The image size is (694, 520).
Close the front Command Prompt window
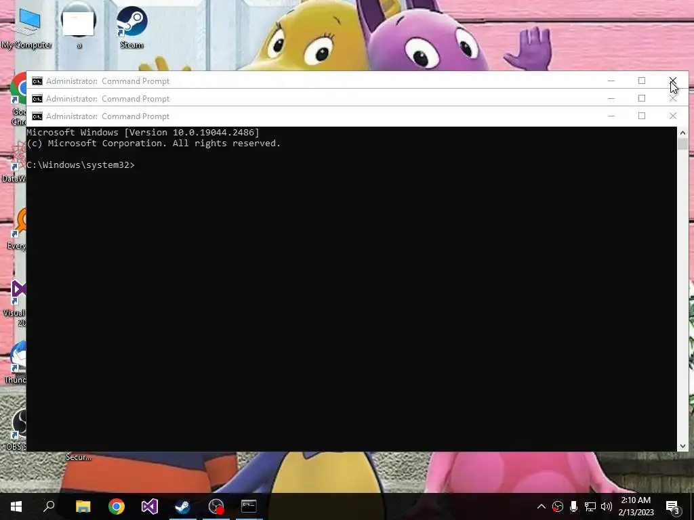coord(673,116)
